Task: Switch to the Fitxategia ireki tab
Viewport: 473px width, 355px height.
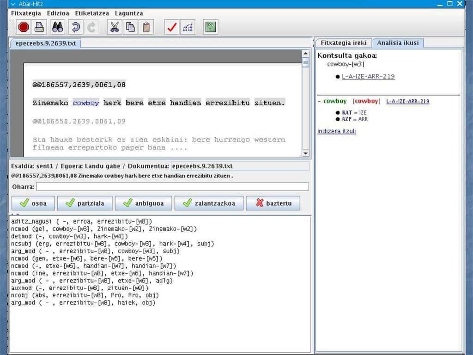Action: click(344, 43)
